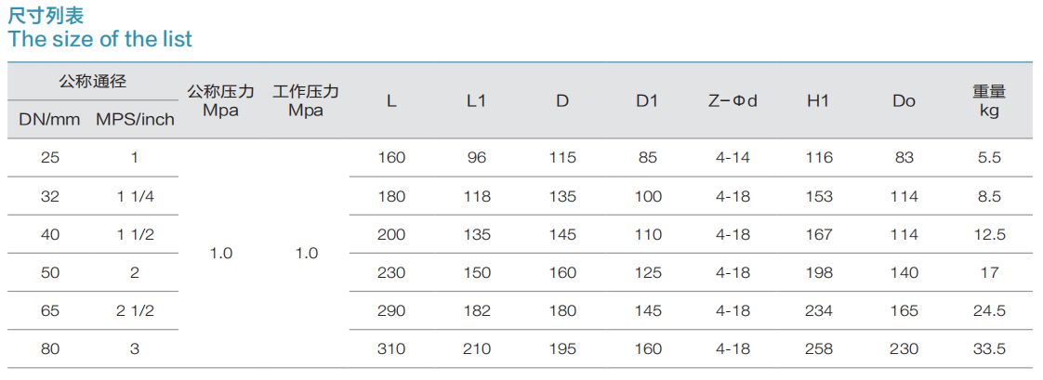This screenshot has height=380, width=1043.
Task: Select the D1 value 125
Action: point(648,272)
